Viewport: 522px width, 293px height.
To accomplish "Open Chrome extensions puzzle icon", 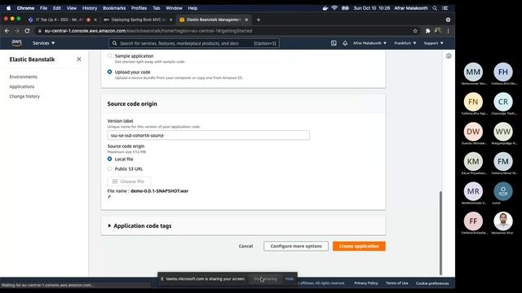I will [x=427, y=31].
